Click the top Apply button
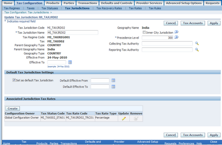Image resolution: width=222 pixels, height=145 pixels. click(214, 23)
